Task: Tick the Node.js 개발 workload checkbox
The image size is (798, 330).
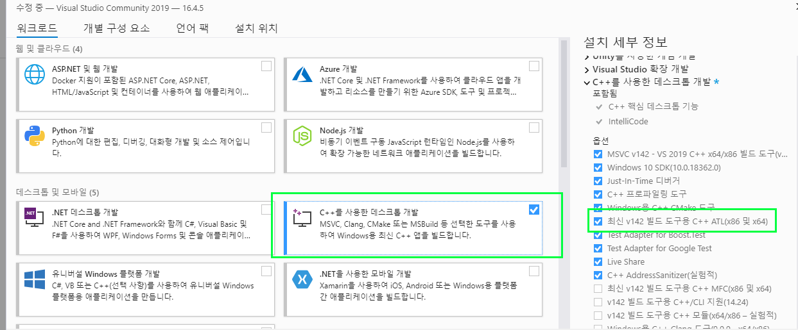Action: click(534, 128)
